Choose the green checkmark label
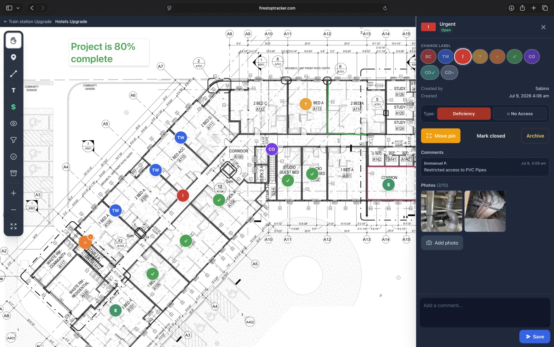Viewport: 554px width, 347px height. click(x=515, y=57)
